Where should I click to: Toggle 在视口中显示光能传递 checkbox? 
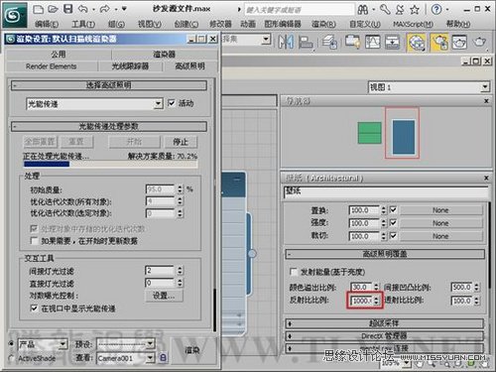pos(34,309)
